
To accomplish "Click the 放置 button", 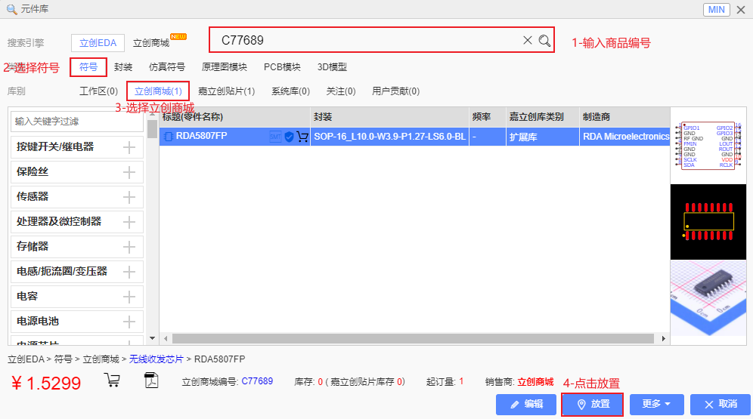I will [x=592, y=405].
